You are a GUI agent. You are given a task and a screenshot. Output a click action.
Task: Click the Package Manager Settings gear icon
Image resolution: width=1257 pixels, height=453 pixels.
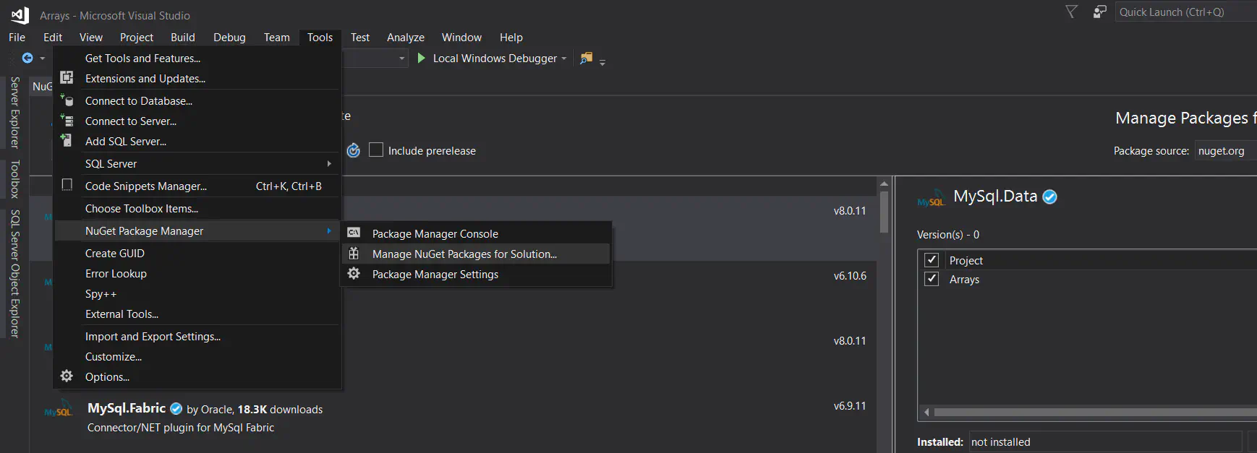[x=354, y=274]
